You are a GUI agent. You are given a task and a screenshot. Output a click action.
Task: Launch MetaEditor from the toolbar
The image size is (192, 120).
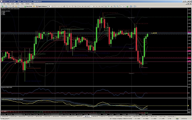click(x=34, y=6)
